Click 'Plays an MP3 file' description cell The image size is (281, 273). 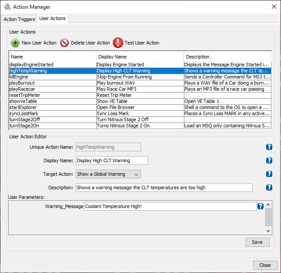(227, 89)
